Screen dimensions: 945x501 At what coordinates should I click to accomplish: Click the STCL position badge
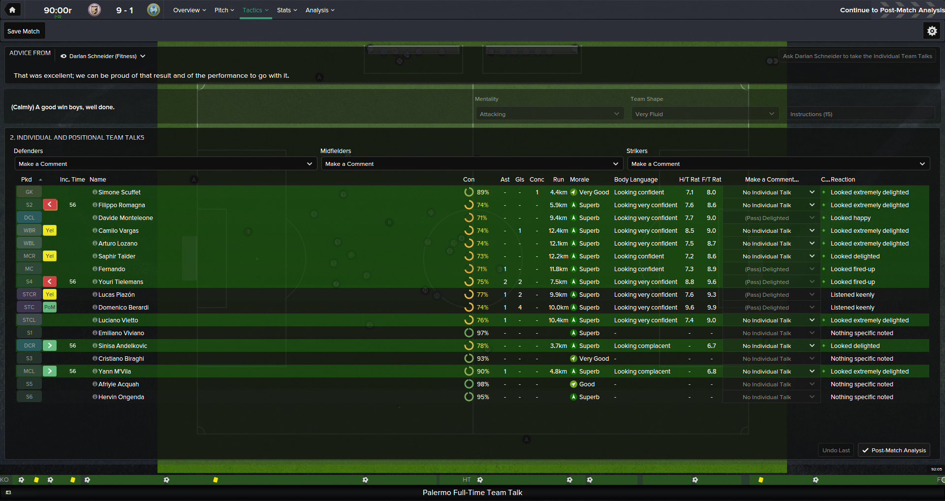click(29, 320)
